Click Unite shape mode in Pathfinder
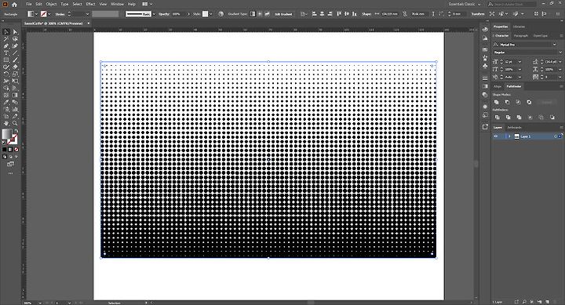Image resolution: width=565 pixels, height=305 pixels. (x=497, y=102)
